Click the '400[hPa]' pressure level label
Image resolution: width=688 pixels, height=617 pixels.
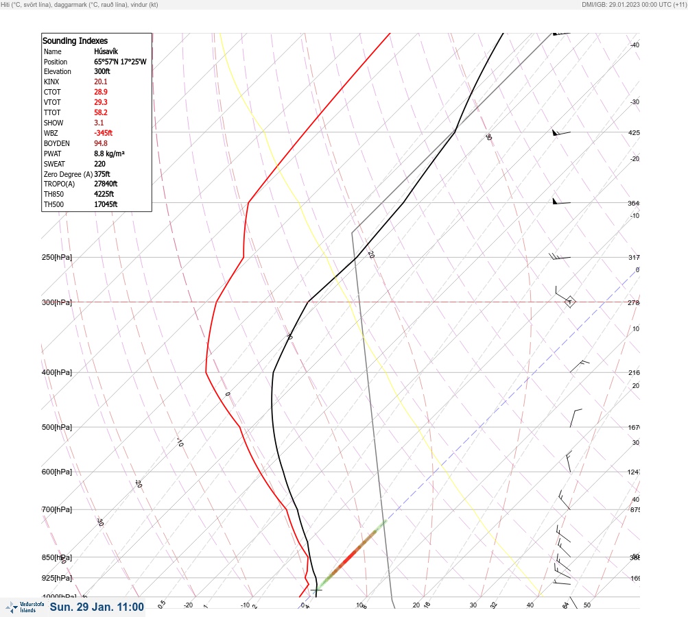click(x=57, y=372)
